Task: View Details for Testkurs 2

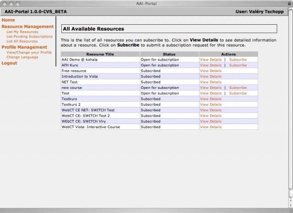Action: (211, 104)
